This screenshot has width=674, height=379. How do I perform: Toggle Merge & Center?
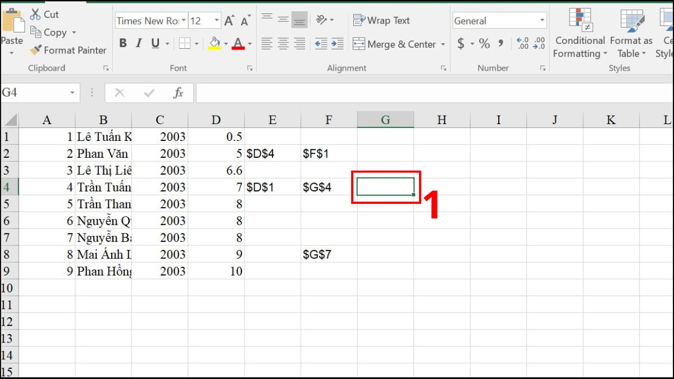(394, 44)
